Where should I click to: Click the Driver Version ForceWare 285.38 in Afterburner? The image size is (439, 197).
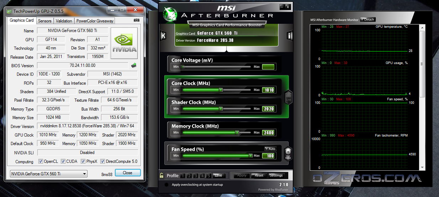[x=215, y=40]
